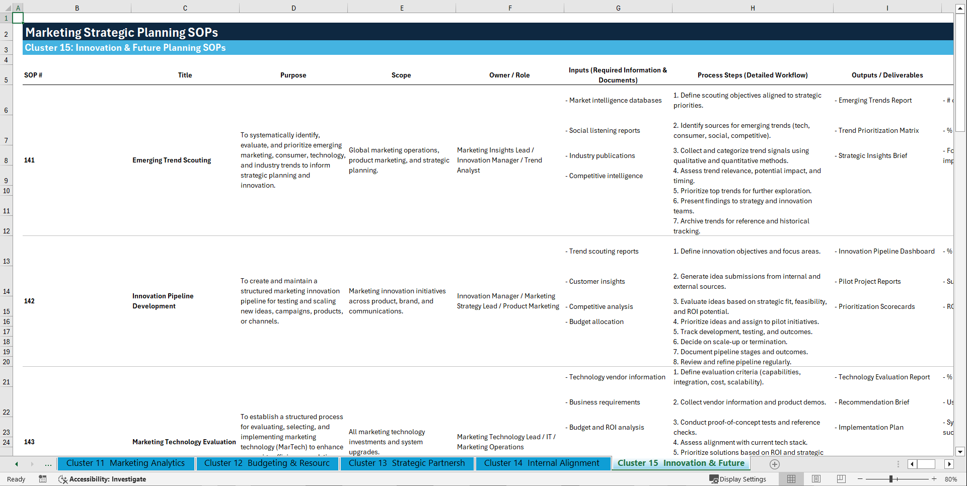
Task: Open the Accessibility Investigate checker
Action: tap(102, 479)
